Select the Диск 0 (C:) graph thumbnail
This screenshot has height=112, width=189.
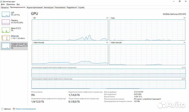pyautogui.click(x=6, y=30)
